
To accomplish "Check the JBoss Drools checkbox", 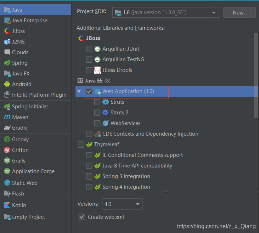I will pos(89,70).
